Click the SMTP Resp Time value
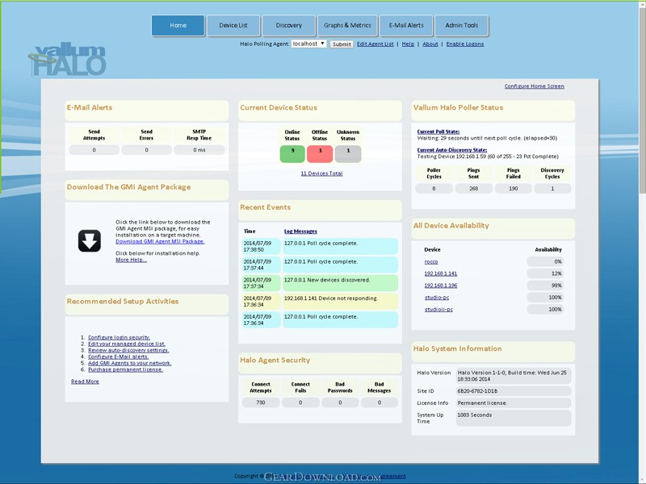The image size is (646, 484). 199,150
